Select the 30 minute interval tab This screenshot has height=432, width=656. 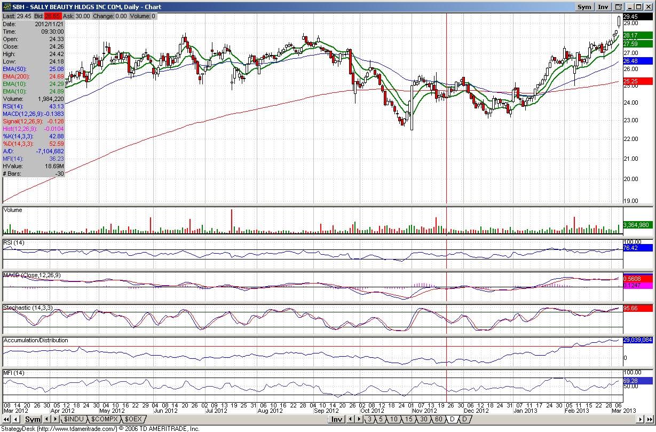tap(423, 419)
